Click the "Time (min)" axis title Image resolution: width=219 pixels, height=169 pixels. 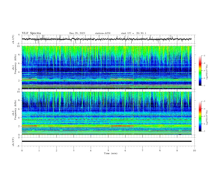pyautogui.click(x=111, y=153)
